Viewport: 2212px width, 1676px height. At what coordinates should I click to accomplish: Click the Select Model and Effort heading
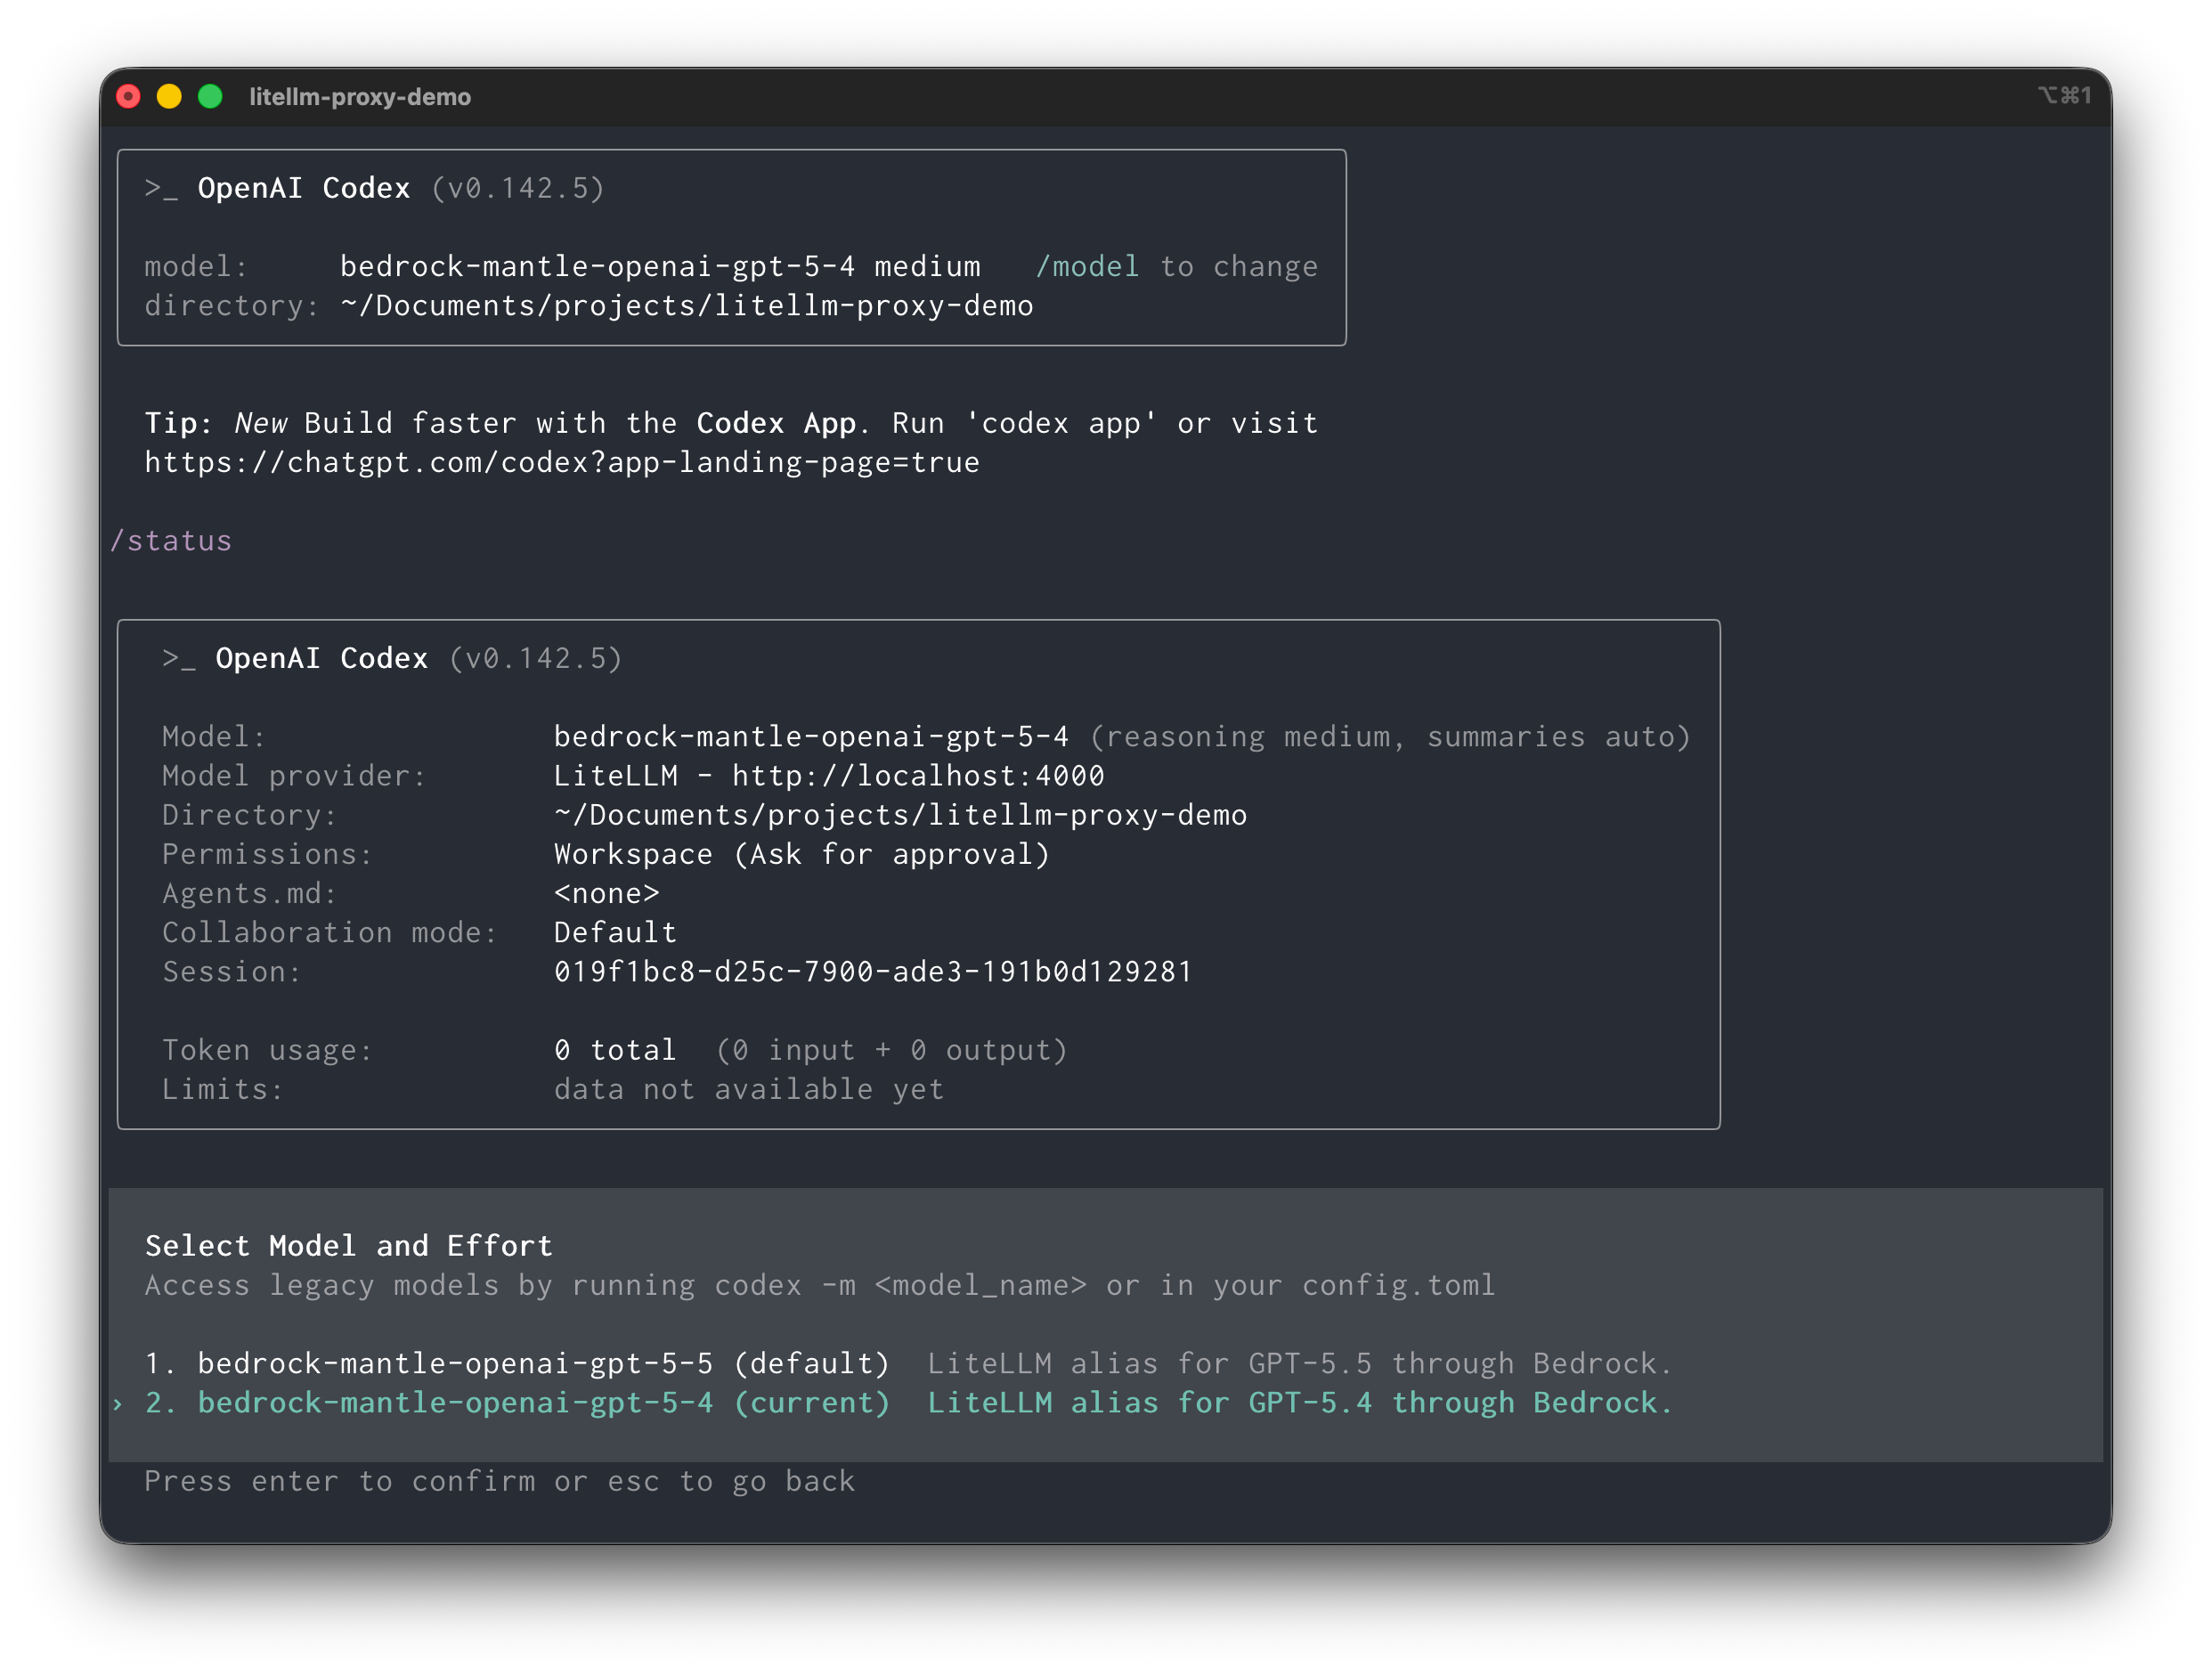pos(349,1245)
